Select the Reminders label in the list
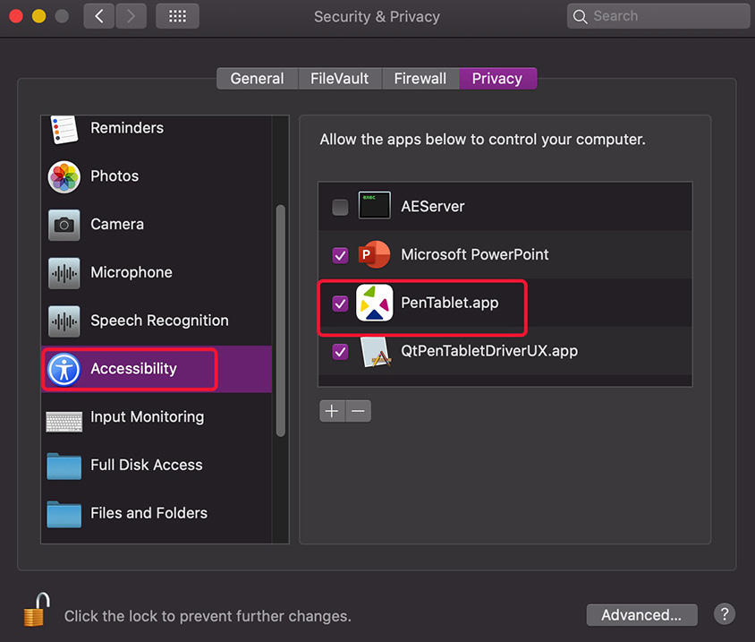Screen dimensions: 755x642 coord(127,128)
